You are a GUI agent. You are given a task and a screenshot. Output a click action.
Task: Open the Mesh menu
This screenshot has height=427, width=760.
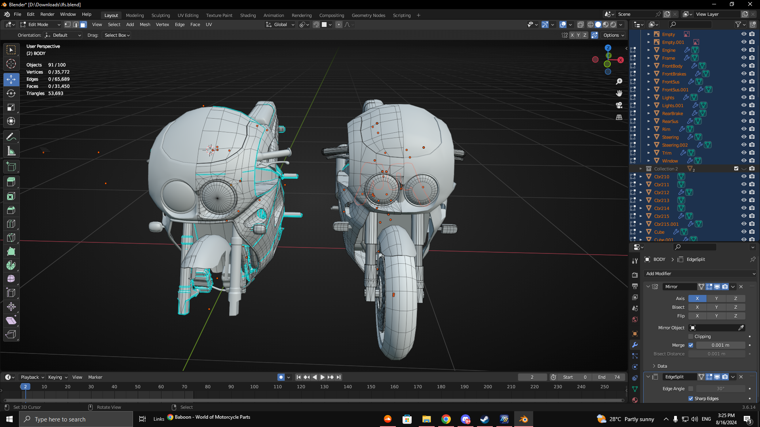pyautogui.click(x=145, y=25)
